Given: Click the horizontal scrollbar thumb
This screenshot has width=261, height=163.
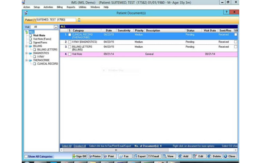Looking at the screenshot, I should click(x=116, y=150).
